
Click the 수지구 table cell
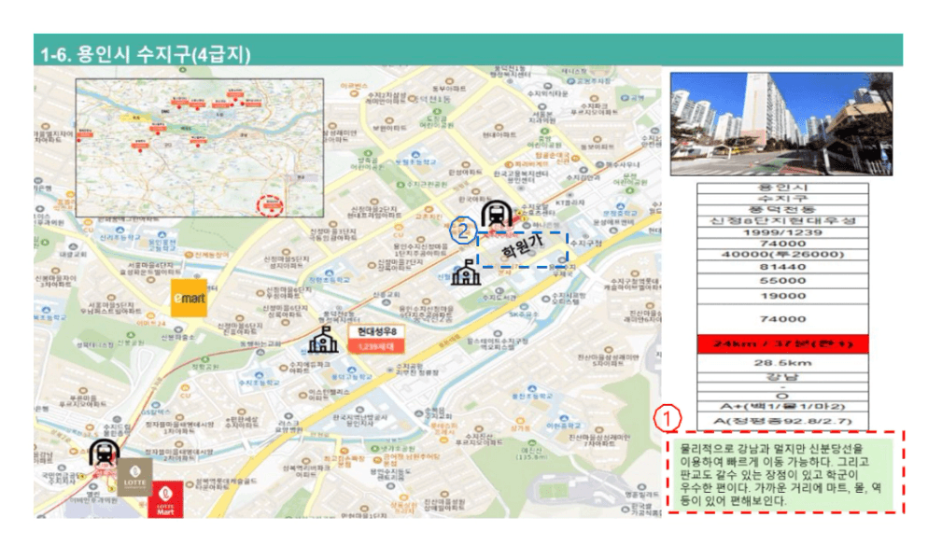[782, 199]
